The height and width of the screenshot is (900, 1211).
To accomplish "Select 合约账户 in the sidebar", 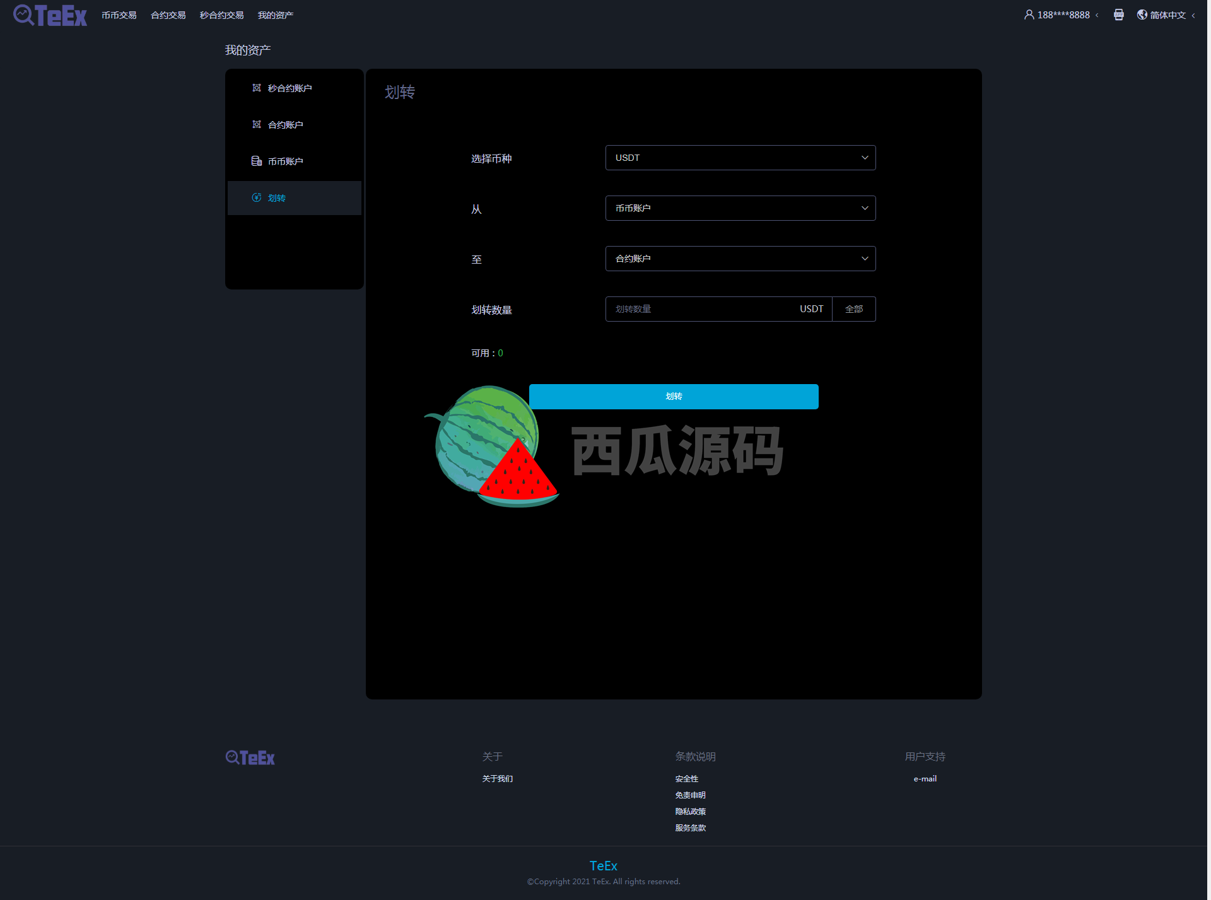I will [x=295, y=125].
